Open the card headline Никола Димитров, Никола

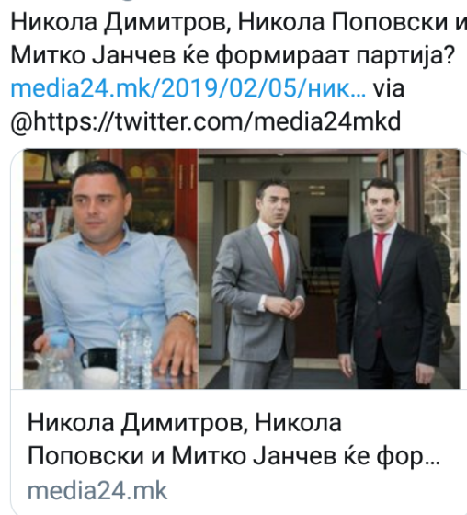coord(184,423)
